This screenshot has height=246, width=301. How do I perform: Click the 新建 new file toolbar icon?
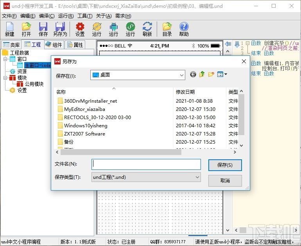click(x=10, y=29)
